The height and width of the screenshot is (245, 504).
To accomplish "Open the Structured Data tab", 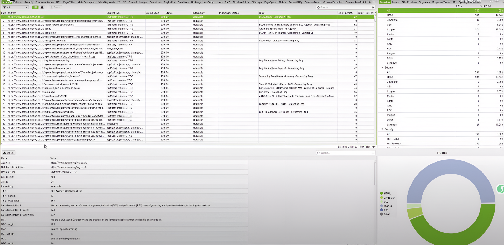I will point(241,2).
